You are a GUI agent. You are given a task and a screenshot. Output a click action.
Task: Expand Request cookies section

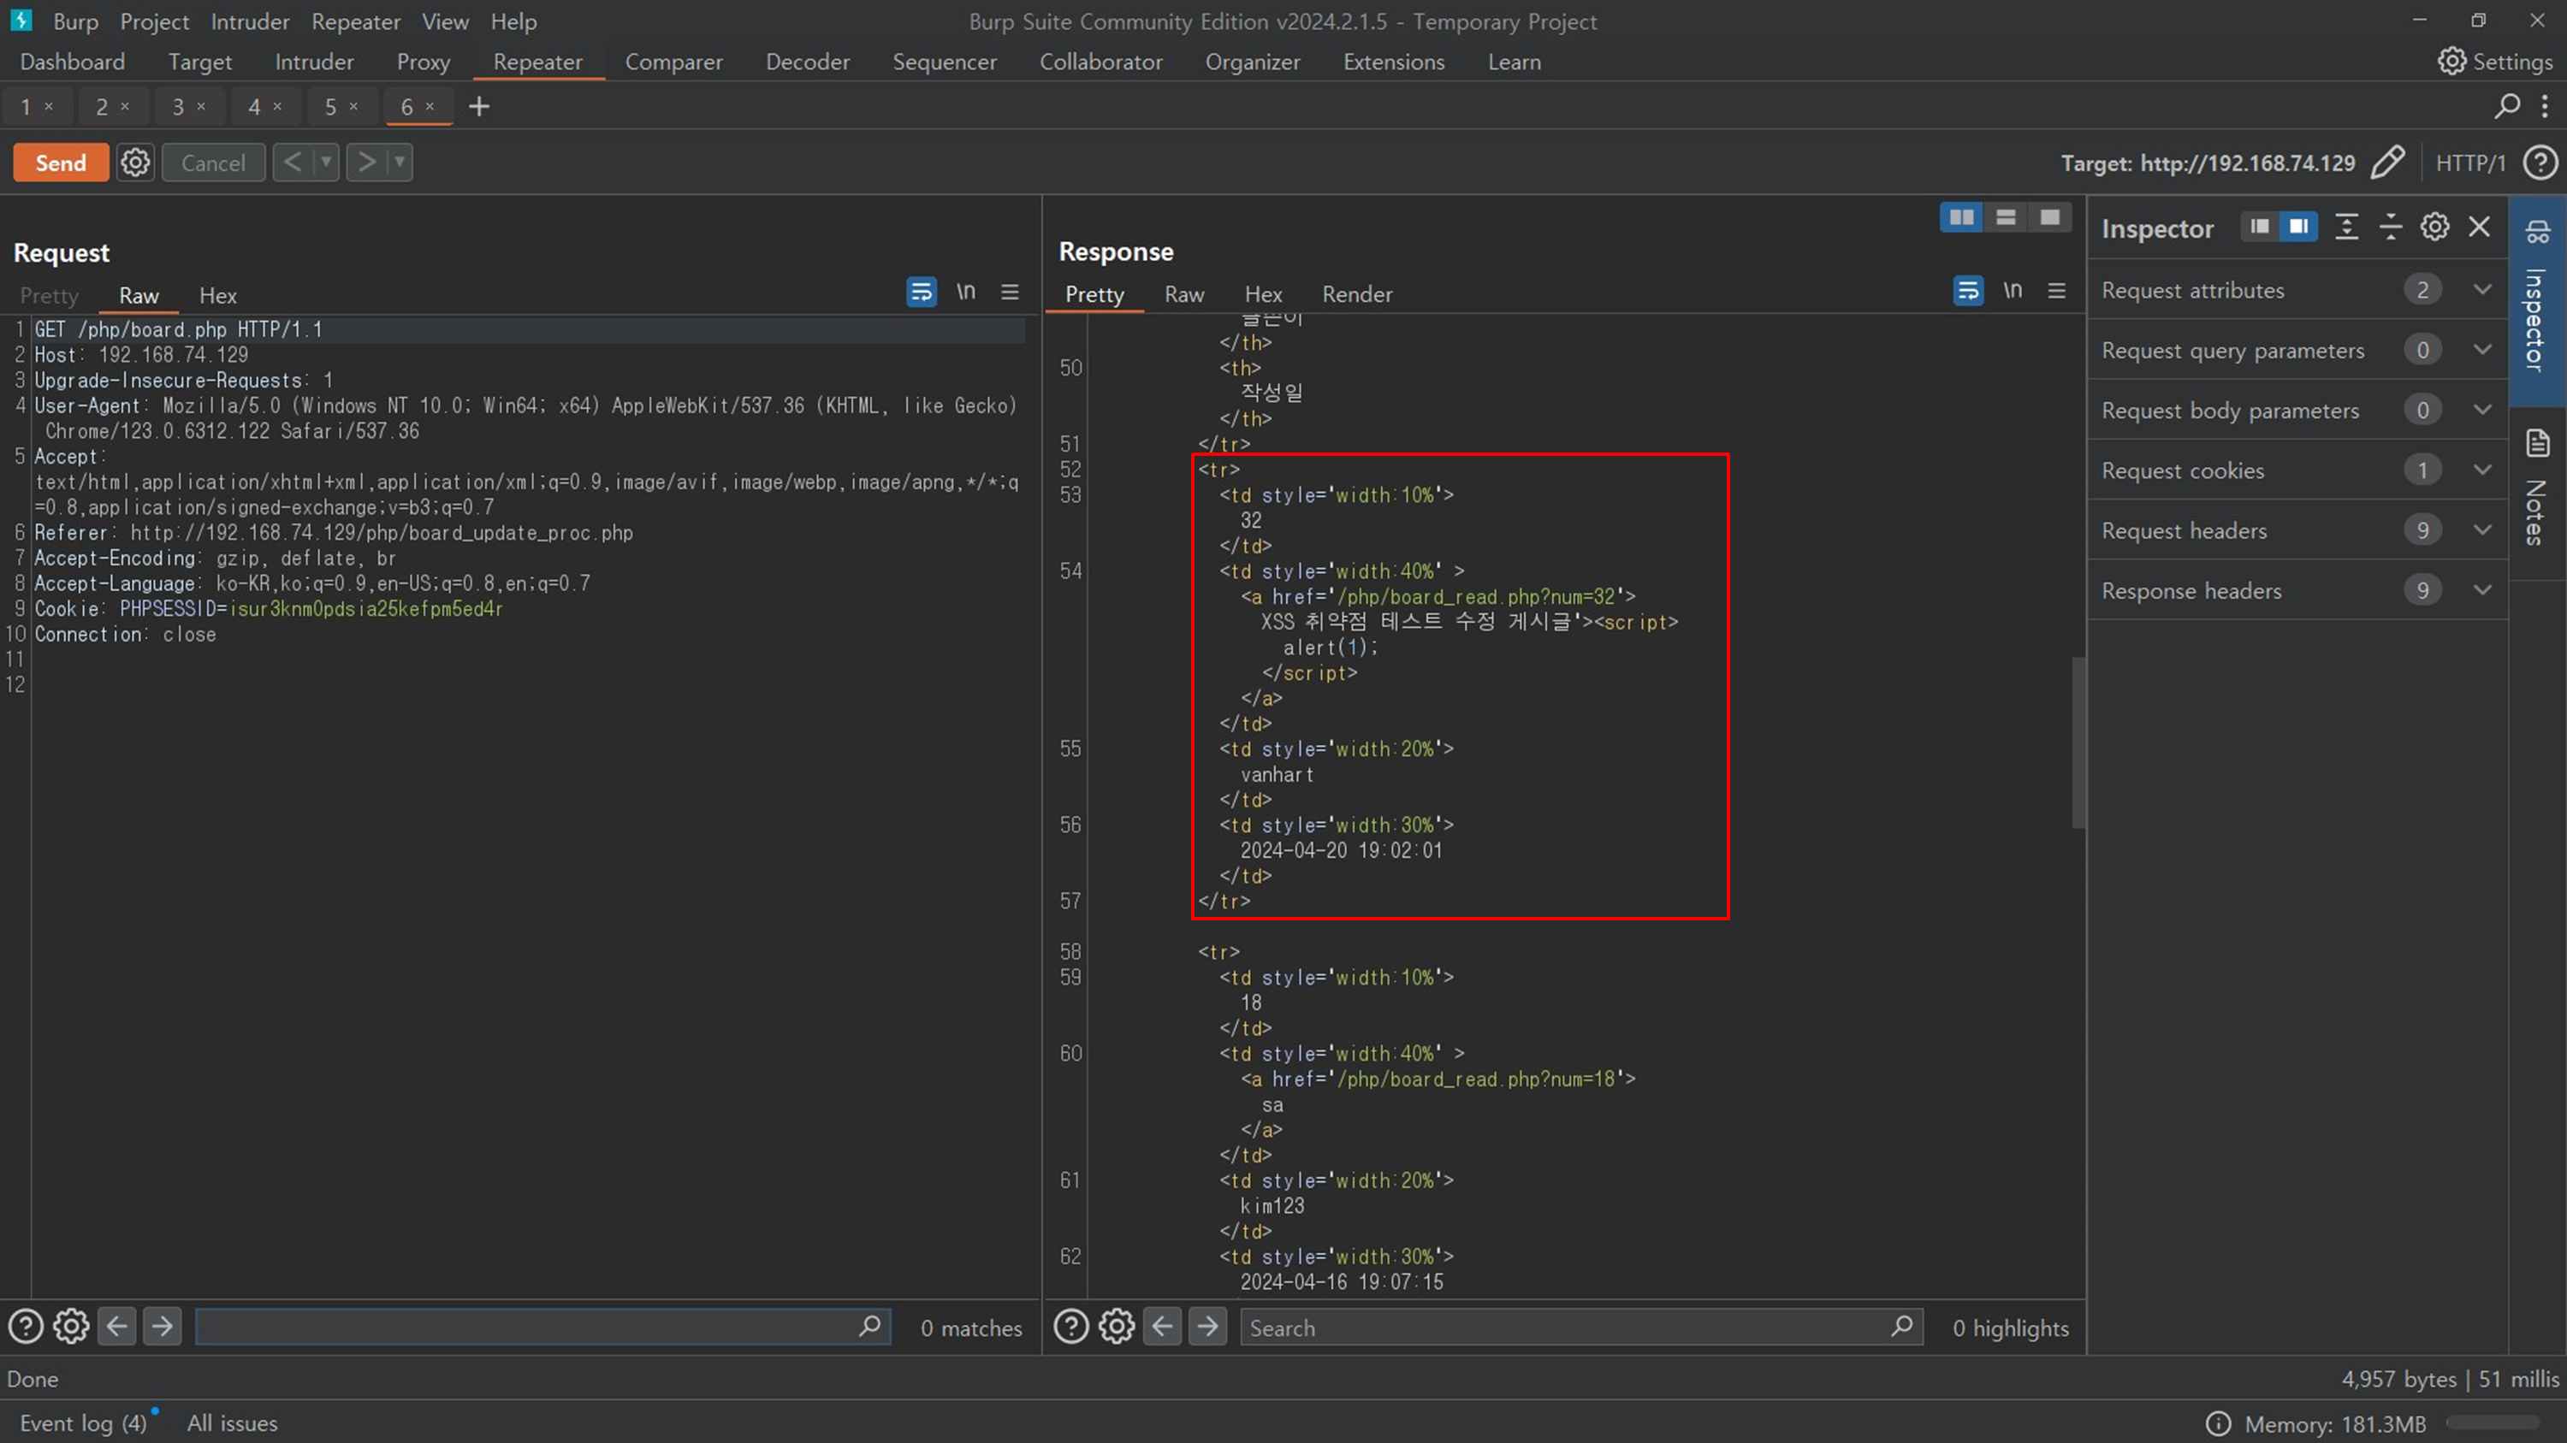[2297, 470]
